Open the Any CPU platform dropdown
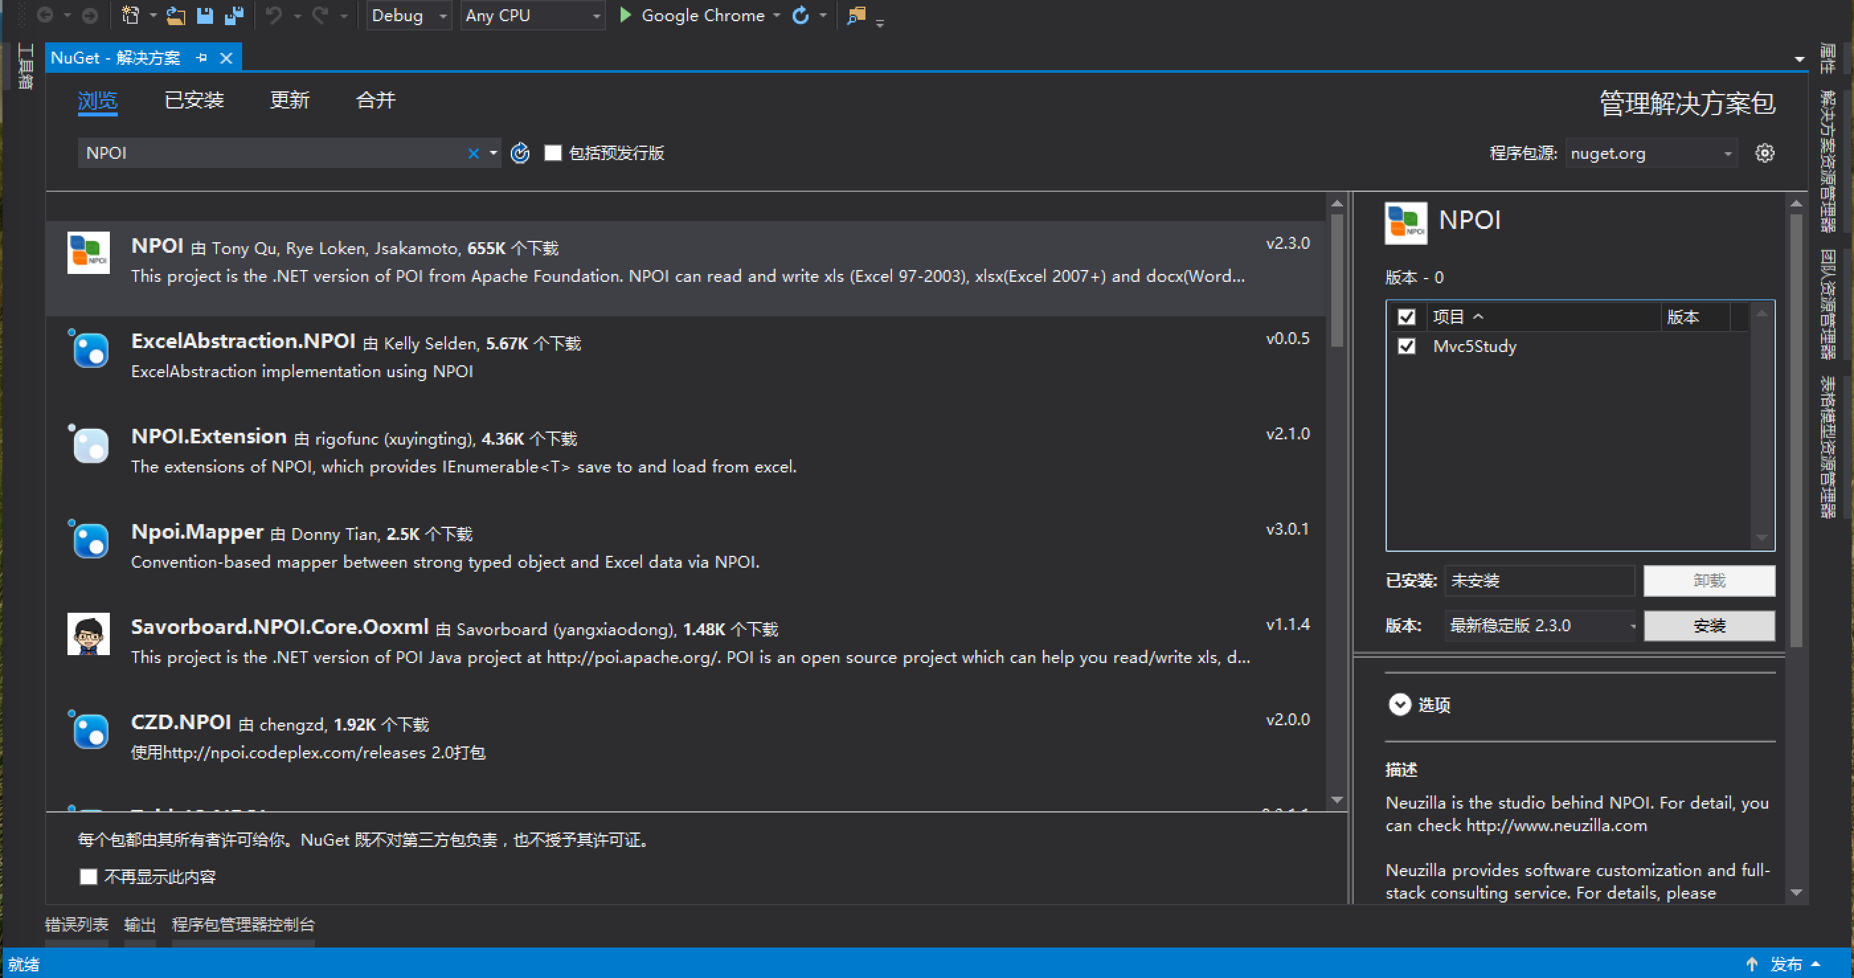This screenshot has width=1854, height=978. [x=532, y=15]
